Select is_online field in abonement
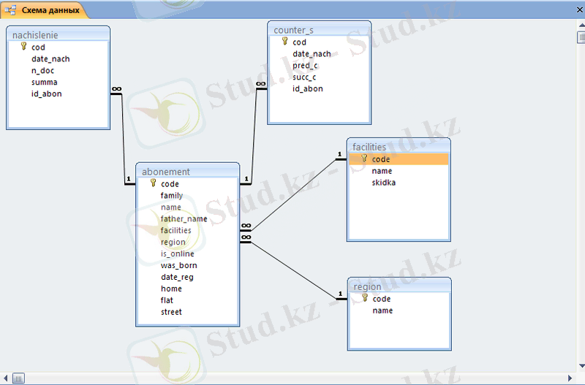 point(177,254)
